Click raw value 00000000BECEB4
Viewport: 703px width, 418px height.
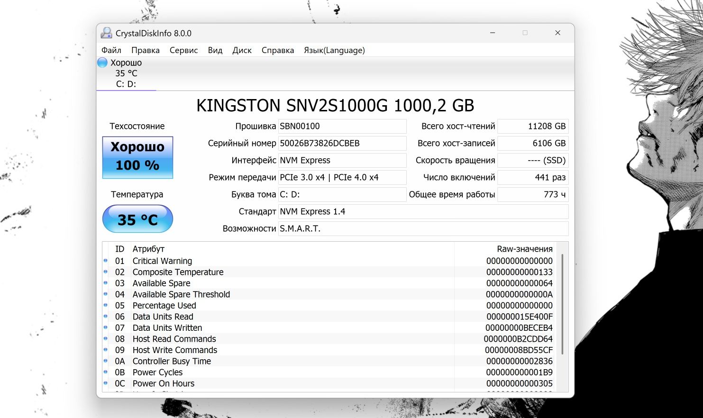pyautogui.click(x=519, y=327)
